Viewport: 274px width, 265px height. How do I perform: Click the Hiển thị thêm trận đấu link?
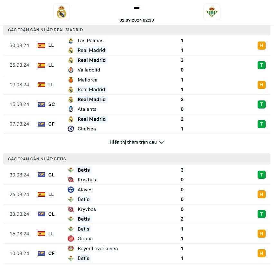(x=133, y=142)
